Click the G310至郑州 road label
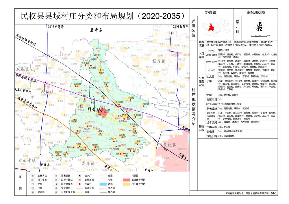The width and height of the screenshot is (289, 204). (23, 90)
